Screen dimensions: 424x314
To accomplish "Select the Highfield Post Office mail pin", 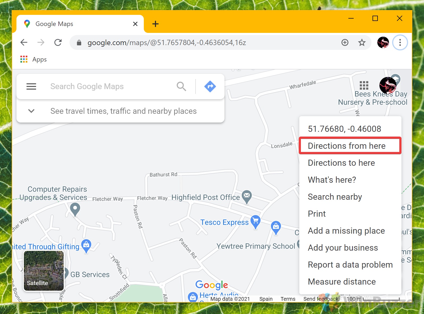I will [x=247, y=197].
